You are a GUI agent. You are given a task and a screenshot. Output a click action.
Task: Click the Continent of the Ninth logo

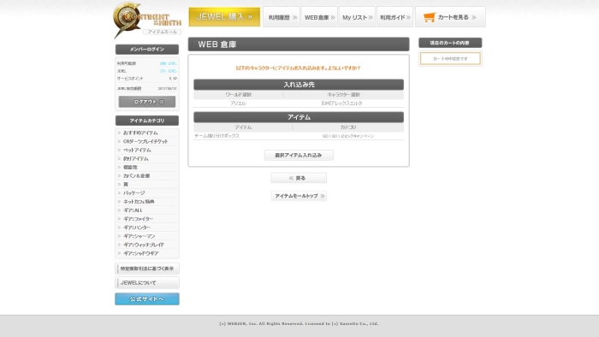point(147,20)
